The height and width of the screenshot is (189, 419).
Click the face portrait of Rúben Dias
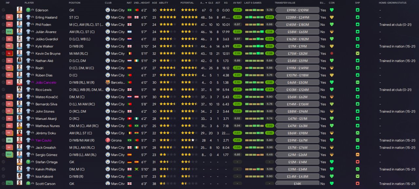pos(19,75)
